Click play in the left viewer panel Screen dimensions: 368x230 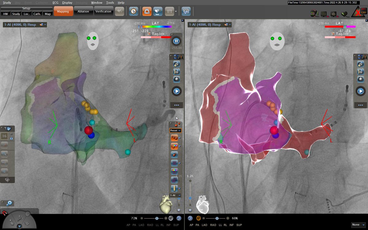tap(176, 91)
